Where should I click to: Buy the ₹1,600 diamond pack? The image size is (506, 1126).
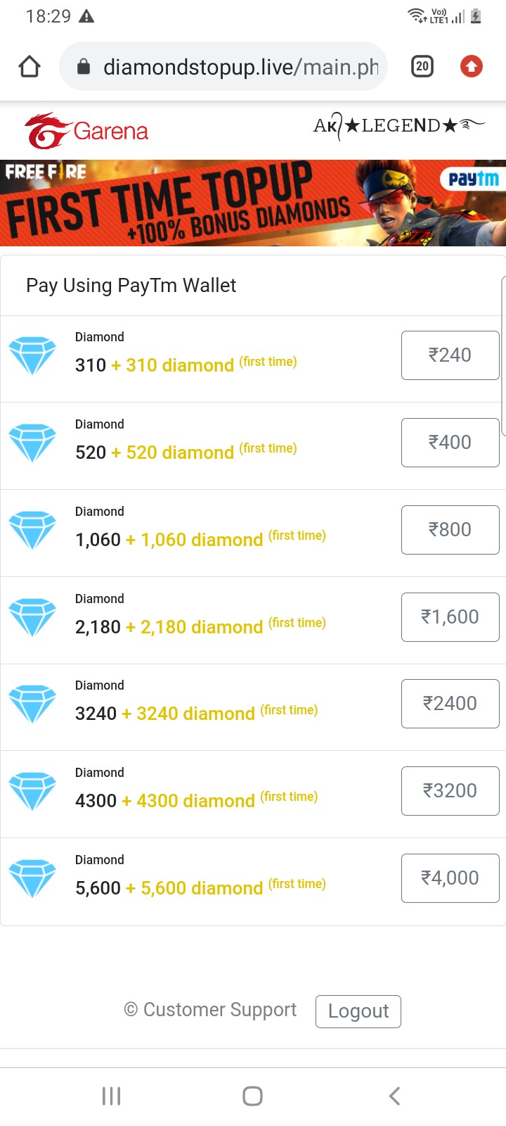coord(450,617)
